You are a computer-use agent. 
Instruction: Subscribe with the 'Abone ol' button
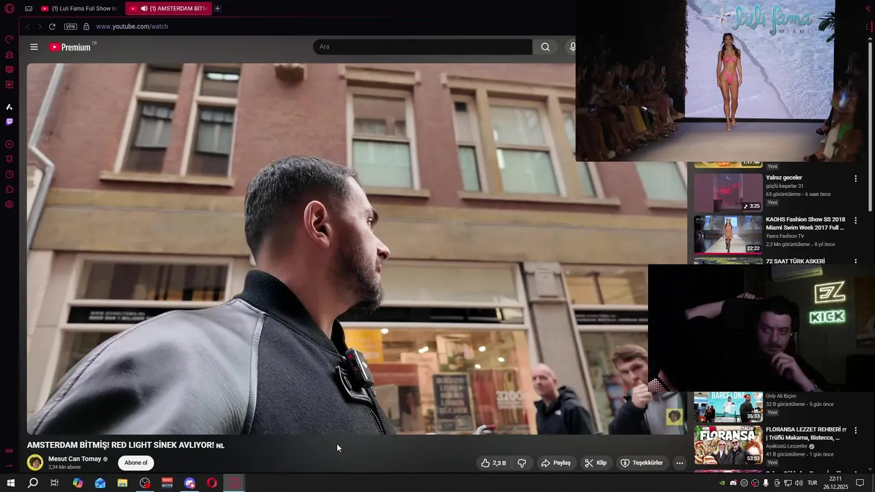point(136,463)
